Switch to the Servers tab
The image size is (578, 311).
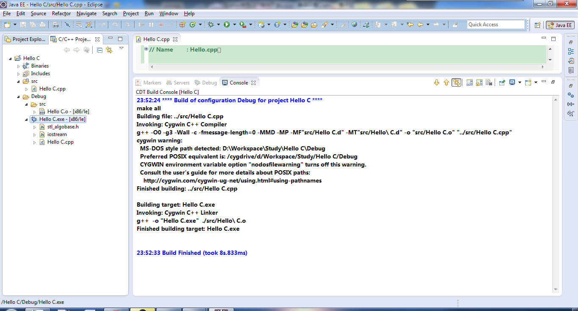click(178, 83)
